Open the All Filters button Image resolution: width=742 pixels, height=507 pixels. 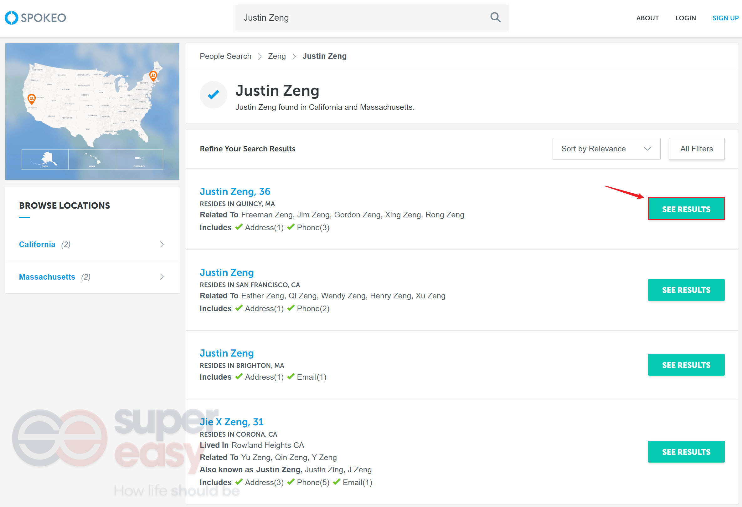696,149
